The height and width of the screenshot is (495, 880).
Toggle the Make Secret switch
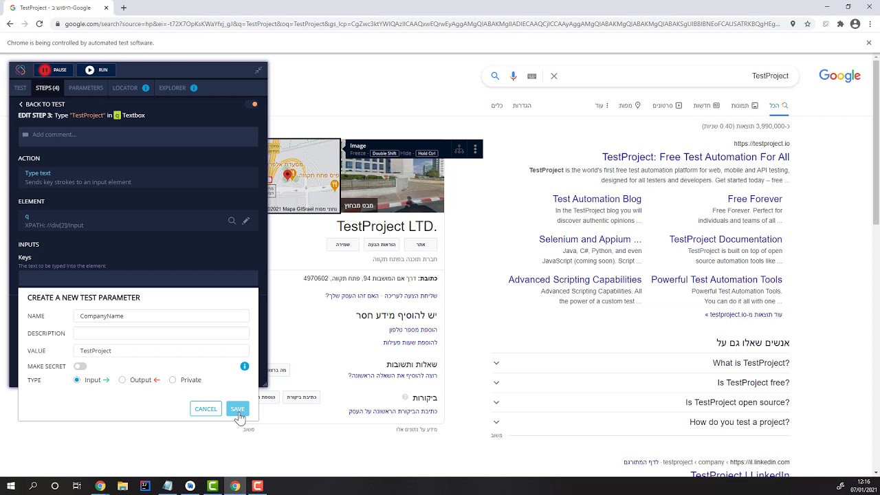coord(80,366)
